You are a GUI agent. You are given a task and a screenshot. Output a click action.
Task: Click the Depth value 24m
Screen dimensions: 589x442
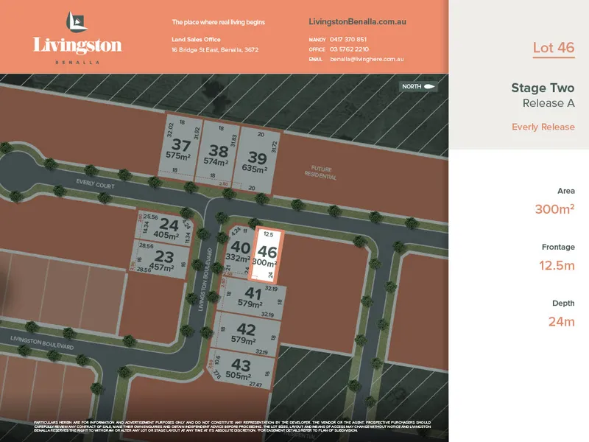tap(562, 322)
